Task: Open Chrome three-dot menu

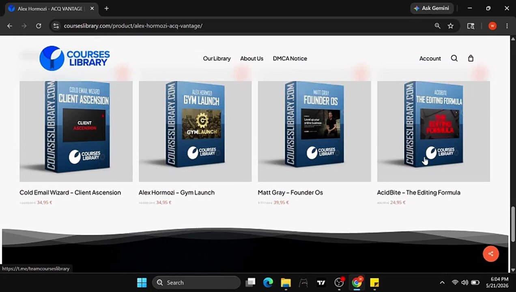Action: [x=507, y=26]
